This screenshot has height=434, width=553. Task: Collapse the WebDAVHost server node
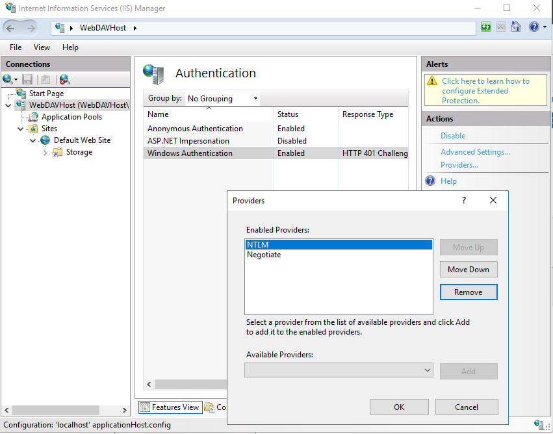click(8, 105)
